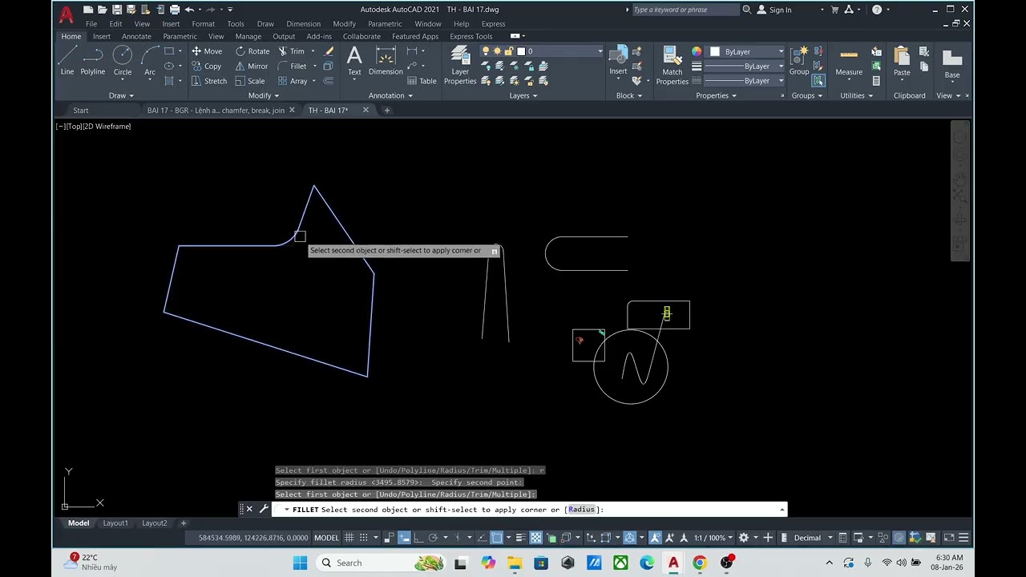Select the Circle tool
The image size is (1026, 577).
click(123, 60)
